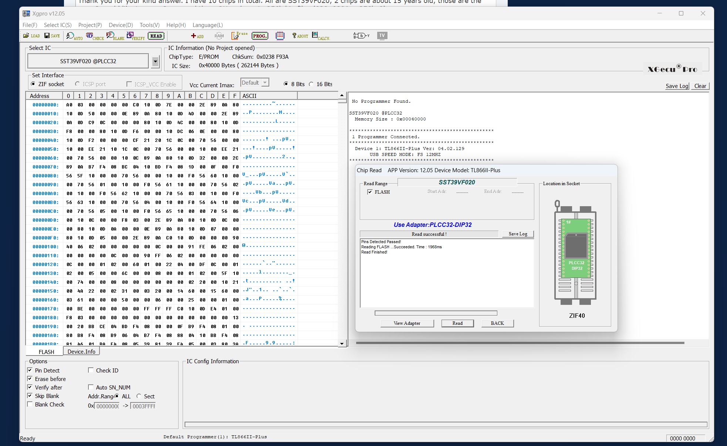Open the CALCU. calculator tool

pos(320,36)
